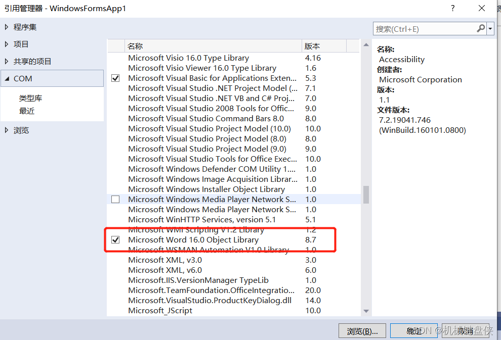Click Microsoft Corporation in details pane
This screenshot has height=340, width=501.
(x=421, y=80)
